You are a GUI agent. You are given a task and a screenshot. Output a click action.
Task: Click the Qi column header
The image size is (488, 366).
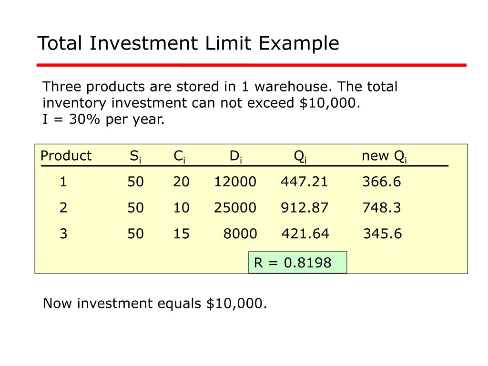tap(300, 156)
